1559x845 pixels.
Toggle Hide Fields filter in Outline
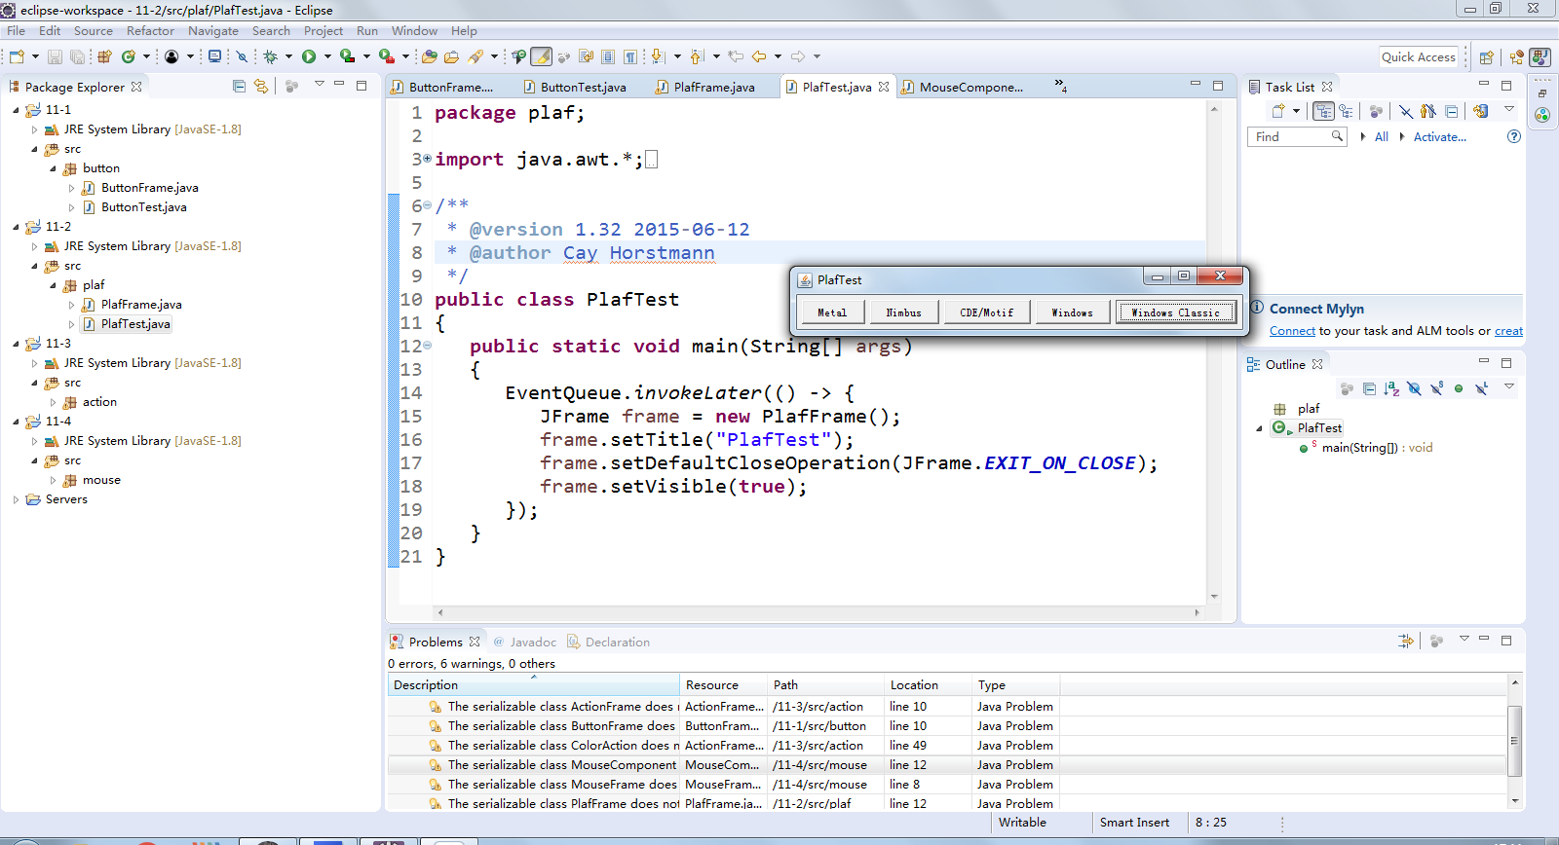1414,388
